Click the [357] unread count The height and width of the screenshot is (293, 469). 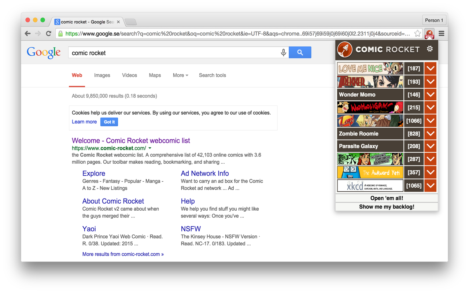coord(414,172)
